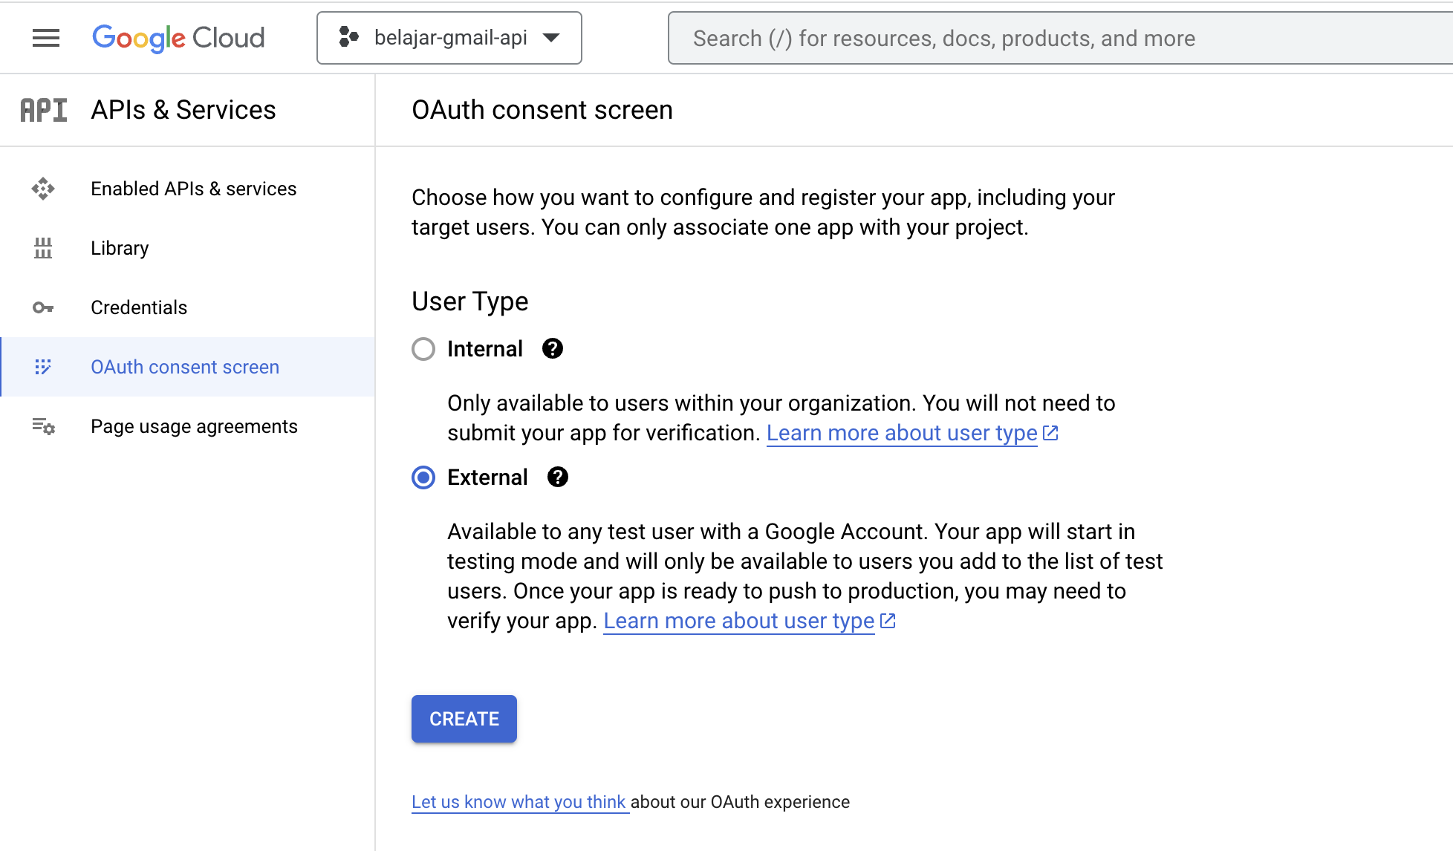Image resolution: width=1453 pixels, height=851 pixels.
Task: Click the API icon beside APIs & Services
Action: point(44,110)
